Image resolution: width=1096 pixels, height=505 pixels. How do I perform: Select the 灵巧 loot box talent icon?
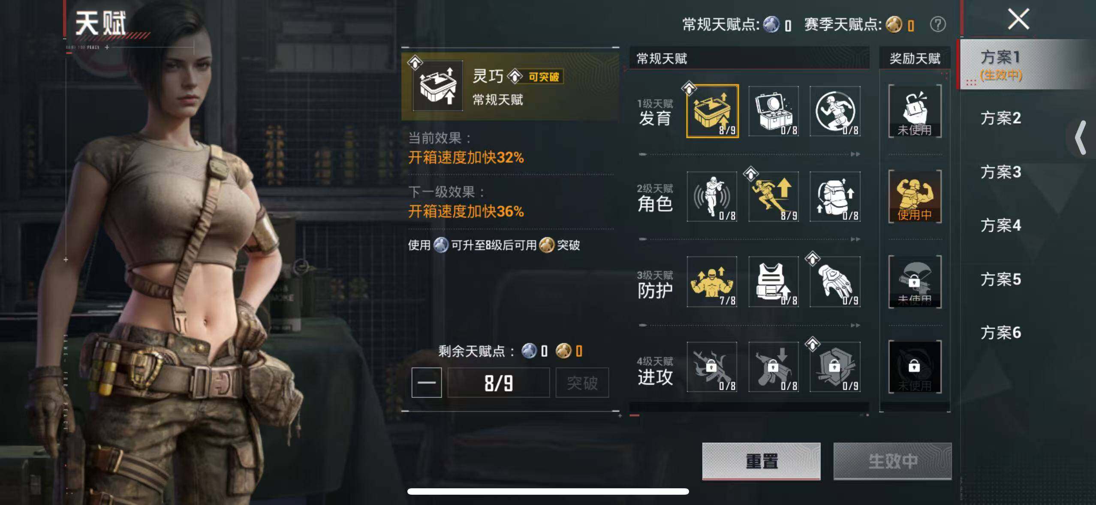712,111
